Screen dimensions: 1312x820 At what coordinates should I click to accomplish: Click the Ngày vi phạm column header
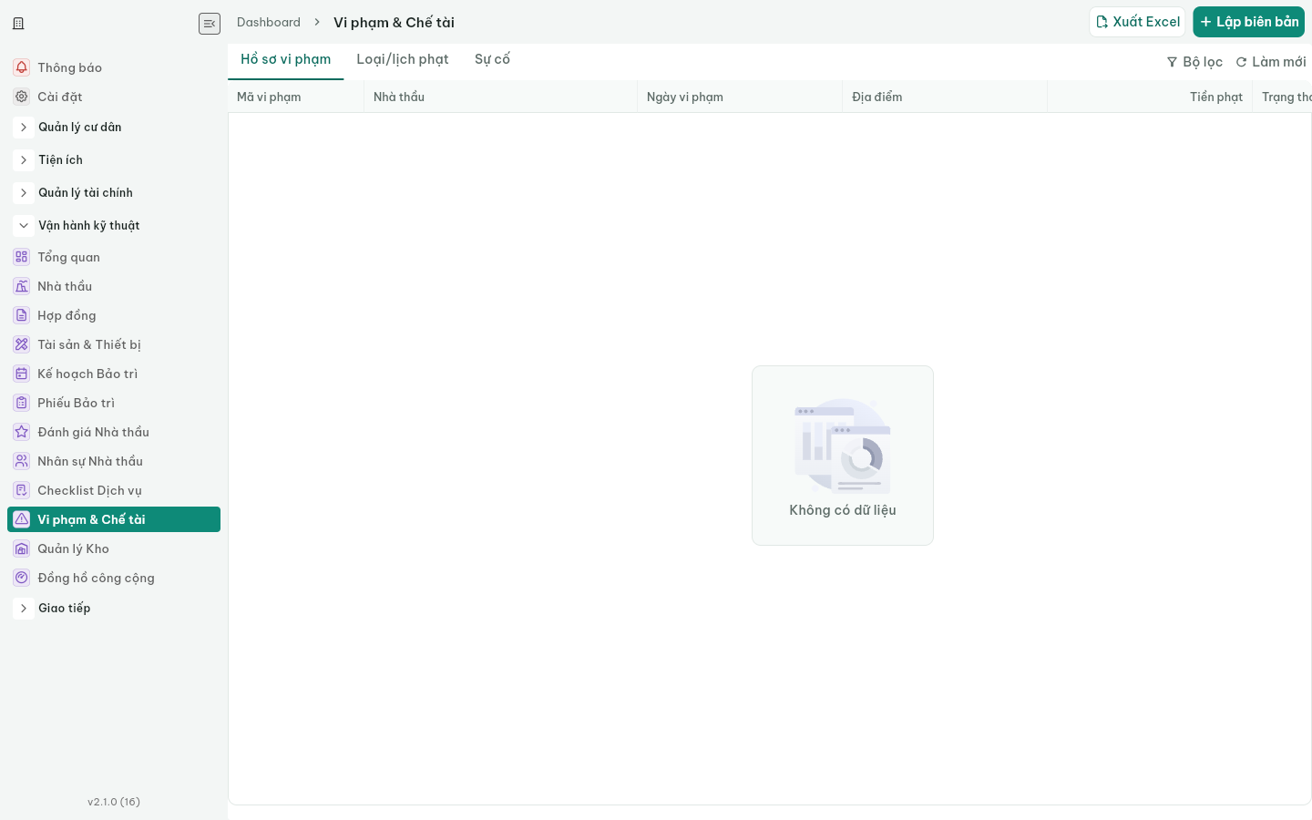[740, 97]
